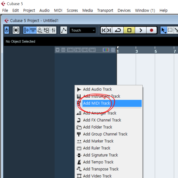Toggle Show Event Infoline button
Viewport: 178px width, 178px height.
point(33,30)
